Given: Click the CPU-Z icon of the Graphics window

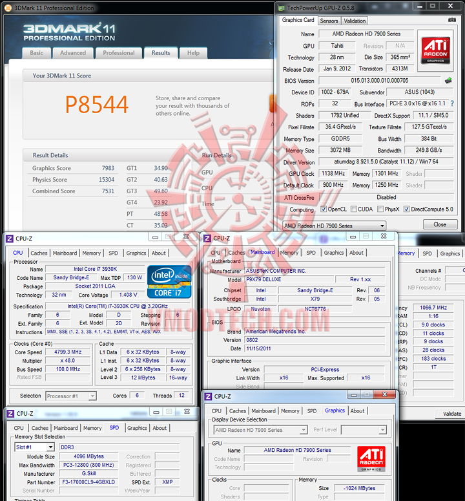Looking at the screenshot, I should [208, 396].
